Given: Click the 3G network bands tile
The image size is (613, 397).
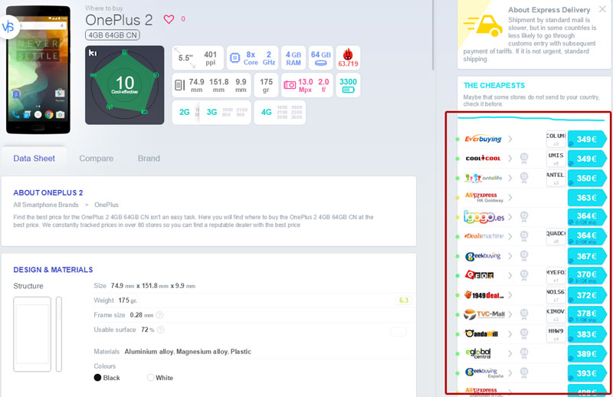Looking at the screenshot, I should [225, 112].
